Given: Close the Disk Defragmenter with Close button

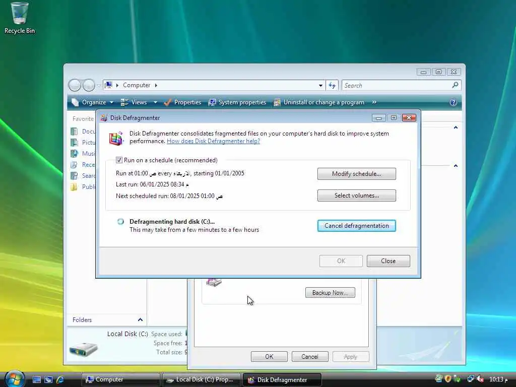Looking at the screenshot, I should (389, 261).
